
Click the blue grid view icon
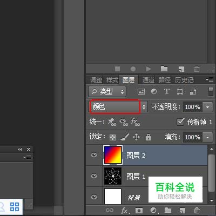15,207
